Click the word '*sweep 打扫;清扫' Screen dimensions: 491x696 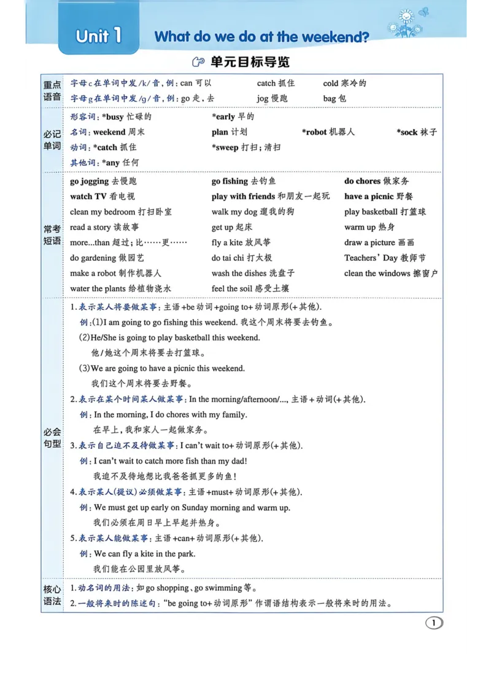click(246, 148)
